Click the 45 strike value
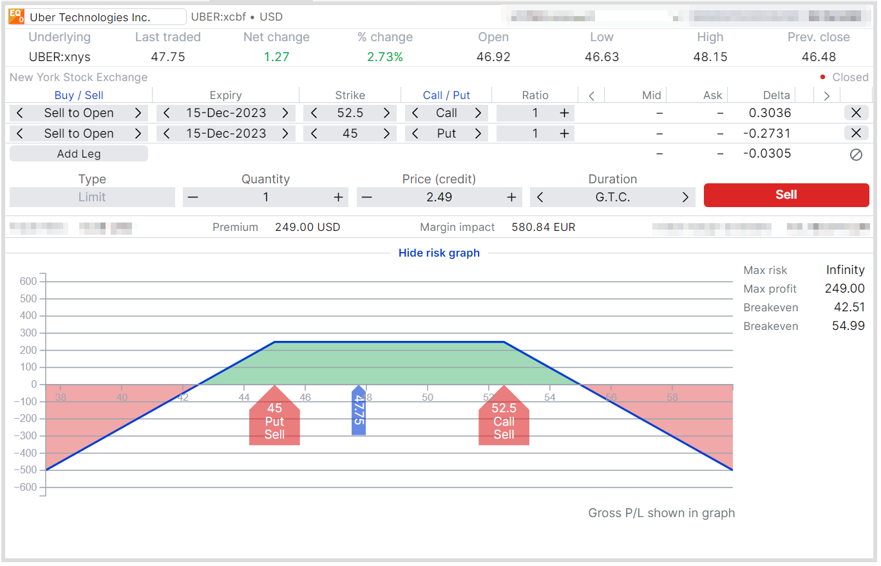 tap(350, 134)
